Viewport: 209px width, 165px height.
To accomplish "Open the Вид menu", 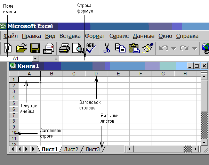I will pyautogui.click(x=50, y=36).
